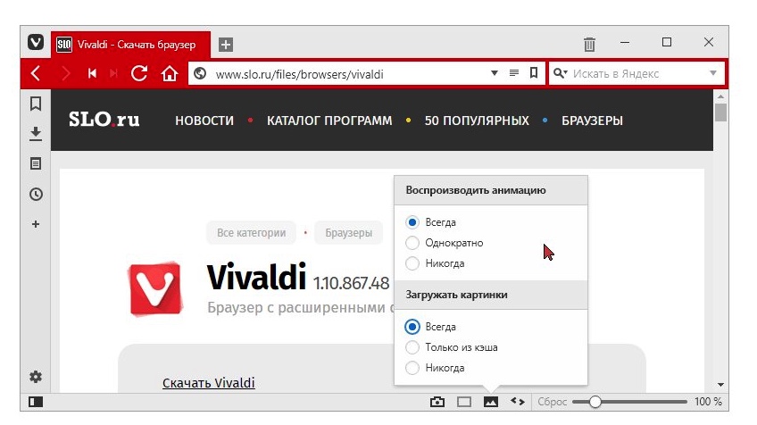Viewport: 757px width, 425px height.
Task: Close the Vivaldi browser window
Action: [708, 43]
